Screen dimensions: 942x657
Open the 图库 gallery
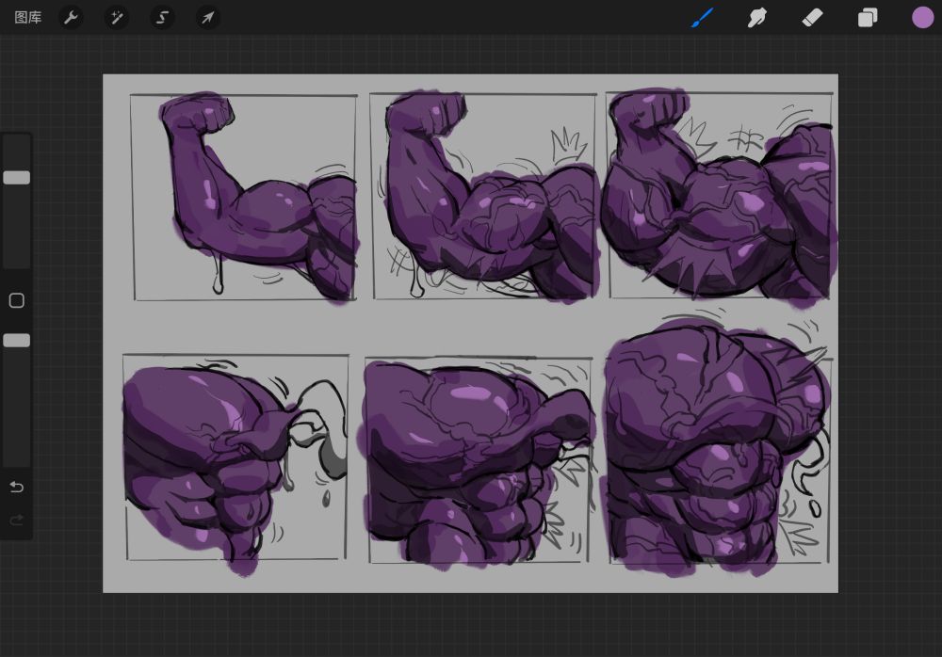coord(27,18)
